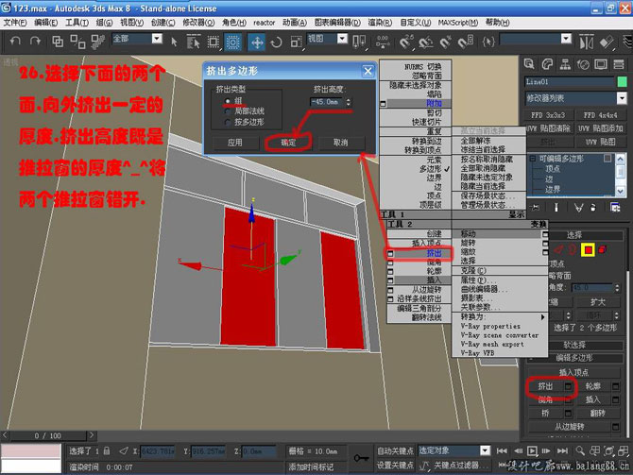Open the MAXScript(M) menu

click(x=458, y=23)
